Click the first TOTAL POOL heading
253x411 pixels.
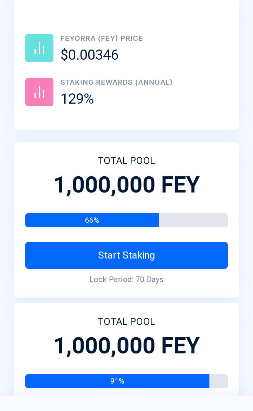(126, 161)
